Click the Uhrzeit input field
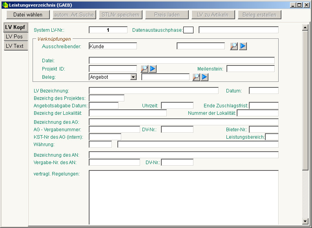The image size is (312, 228). click(177, 105)
